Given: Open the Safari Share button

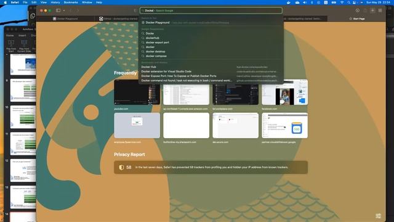Looking at the screenshot, I should (365, 10).
